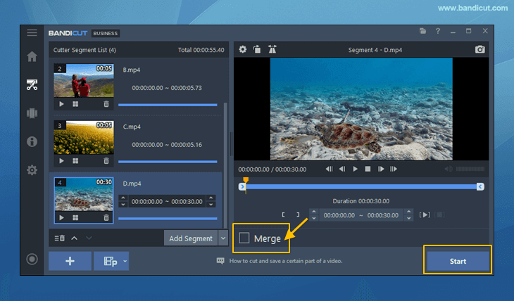514x301 pixels.
Task: Open the dropdown beside the project file button
Action: (x=125, y=261)
